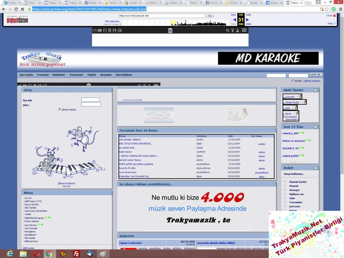Collapse the Aktif Üyeler panel
Screen dimensions: 344x258
click(x=315, y=90)
